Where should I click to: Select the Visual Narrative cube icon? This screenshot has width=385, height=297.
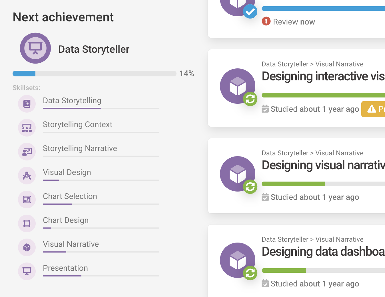coord(27,247)
